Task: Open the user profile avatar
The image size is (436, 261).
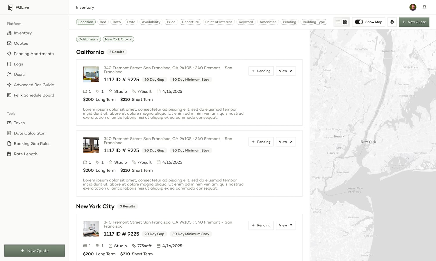Action: click(413, 7)
